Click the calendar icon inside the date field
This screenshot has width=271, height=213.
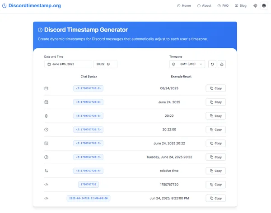tap(49, 64)
